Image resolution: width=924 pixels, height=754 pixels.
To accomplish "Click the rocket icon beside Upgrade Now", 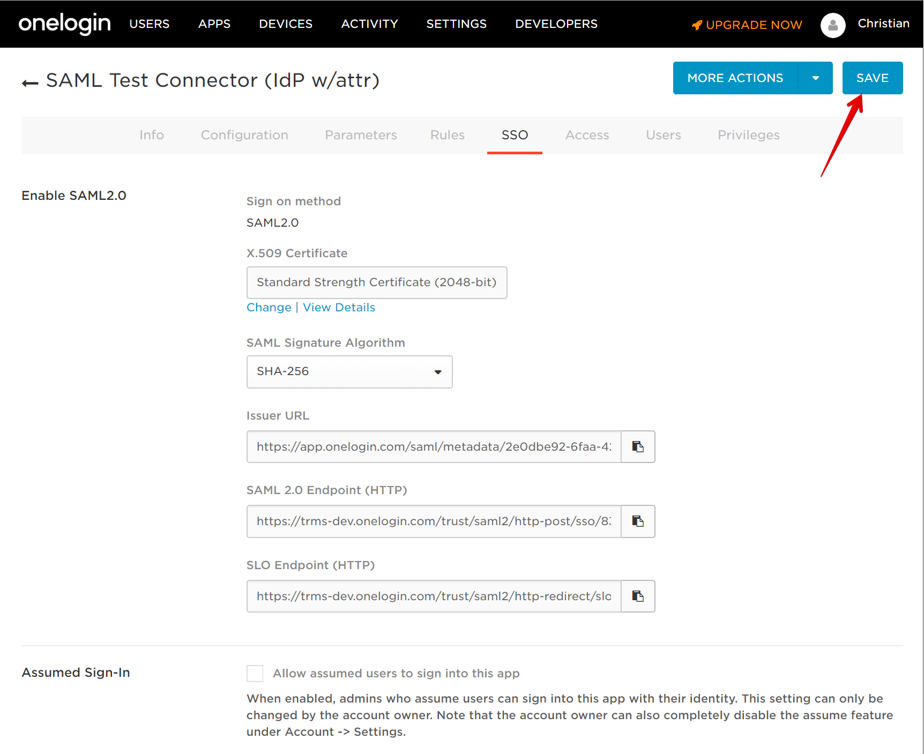I will click(x=697, y=25).
